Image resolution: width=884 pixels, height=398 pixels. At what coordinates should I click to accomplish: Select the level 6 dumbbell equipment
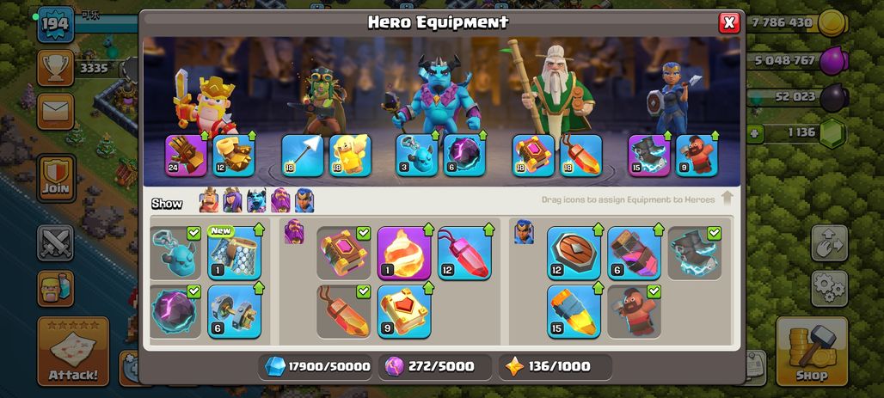point(235,312)
